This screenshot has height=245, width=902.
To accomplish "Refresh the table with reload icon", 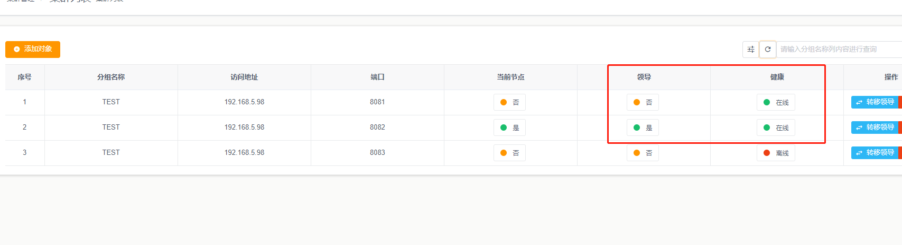I will [x=768, y=49].
